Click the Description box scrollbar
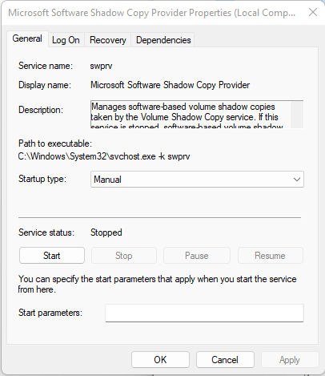 297,115
